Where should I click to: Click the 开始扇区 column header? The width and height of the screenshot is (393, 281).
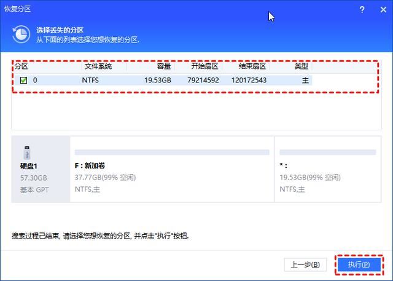pyautogui.click(x=204, y=66)
